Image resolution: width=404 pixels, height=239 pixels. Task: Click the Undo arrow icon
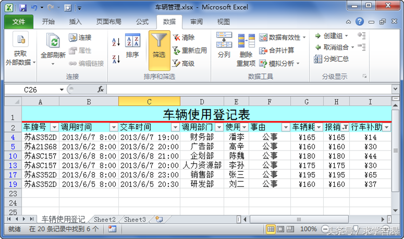tap(34, 8)
